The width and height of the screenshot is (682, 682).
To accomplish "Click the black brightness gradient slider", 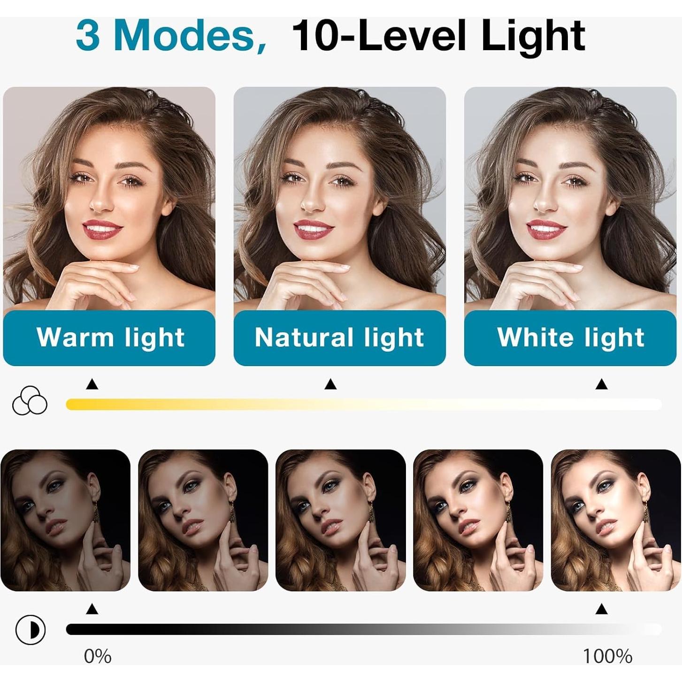I will (x=364, y=629).
